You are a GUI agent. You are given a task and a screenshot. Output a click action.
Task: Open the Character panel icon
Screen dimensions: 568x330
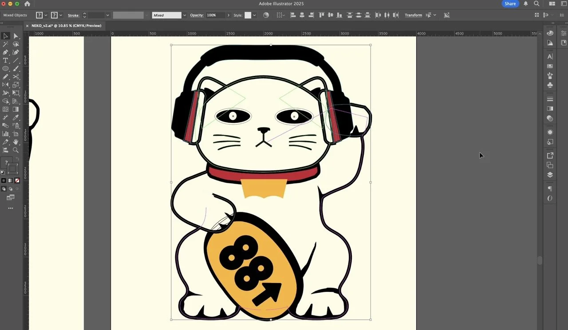pyautogui.click(x=550, y=56)
